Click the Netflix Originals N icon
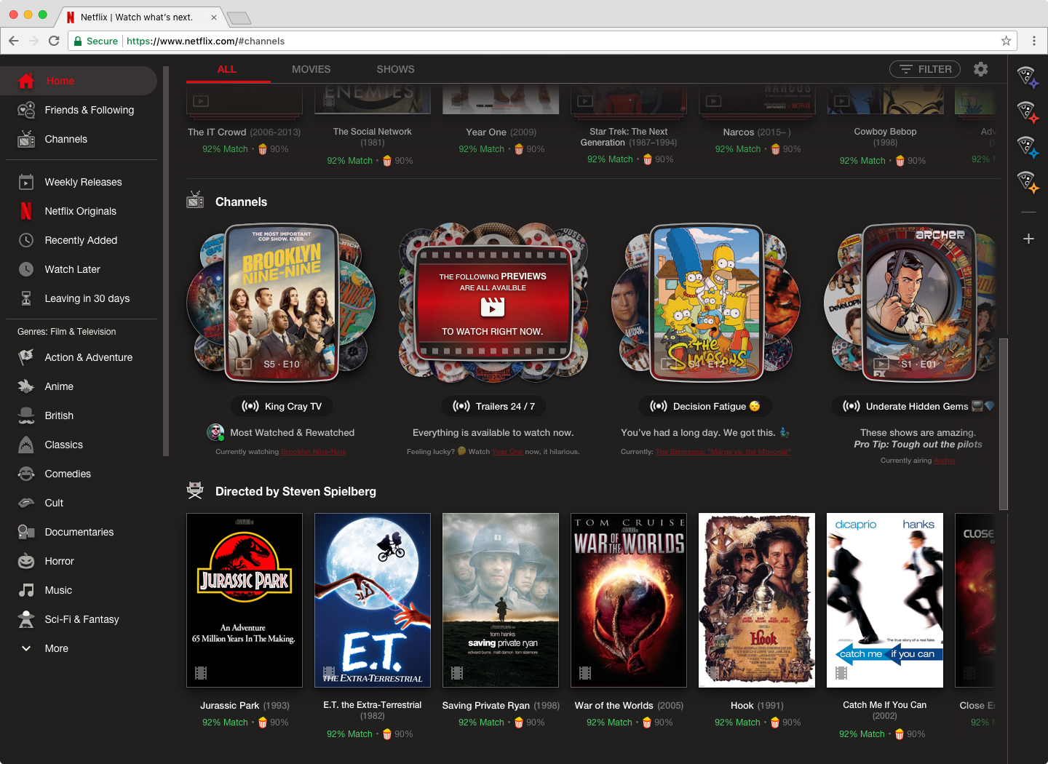This screenshot has height=764, width=1048. click(x=26, y=211)
